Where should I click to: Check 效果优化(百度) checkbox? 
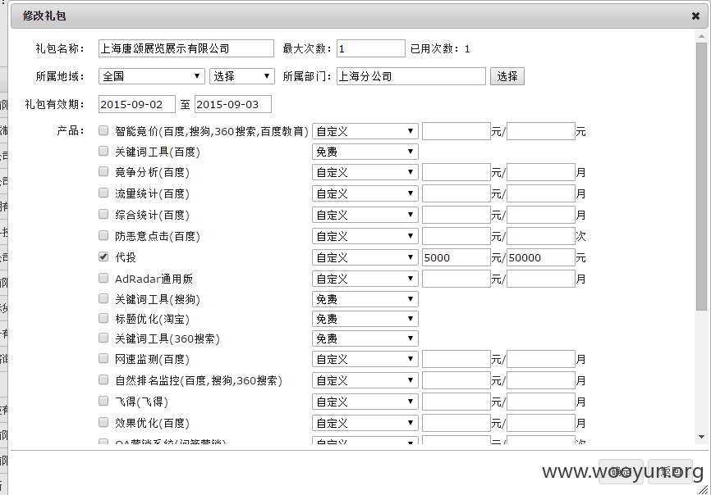click(x=103, y=422)
